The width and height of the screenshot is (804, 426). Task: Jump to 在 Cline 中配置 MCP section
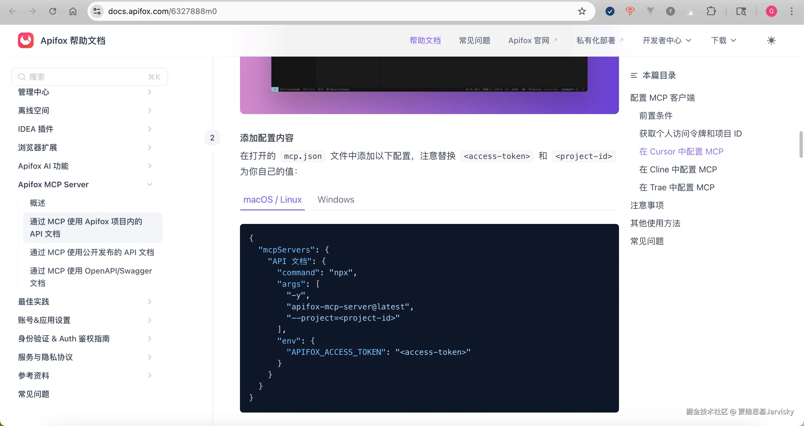[x=678, y=170]
